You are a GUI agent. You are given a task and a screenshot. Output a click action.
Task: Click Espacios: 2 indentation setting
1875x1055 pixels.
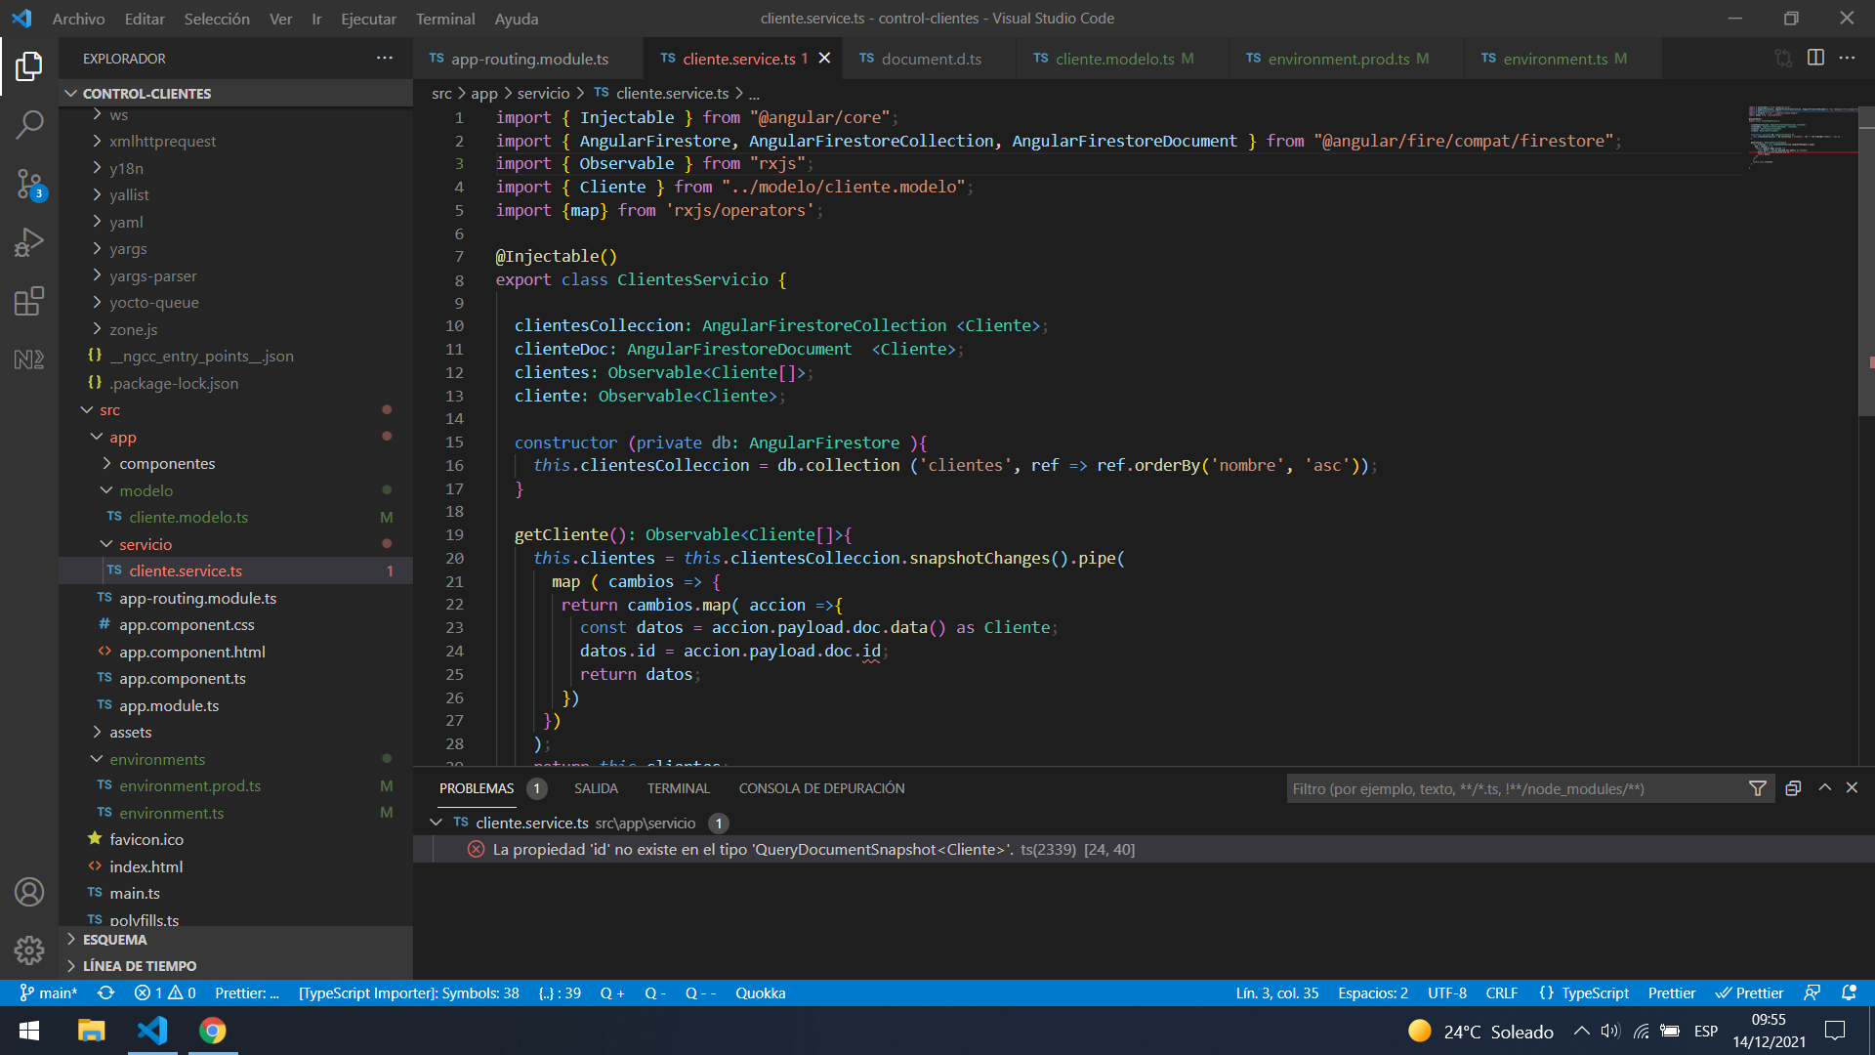[1372, 992]
